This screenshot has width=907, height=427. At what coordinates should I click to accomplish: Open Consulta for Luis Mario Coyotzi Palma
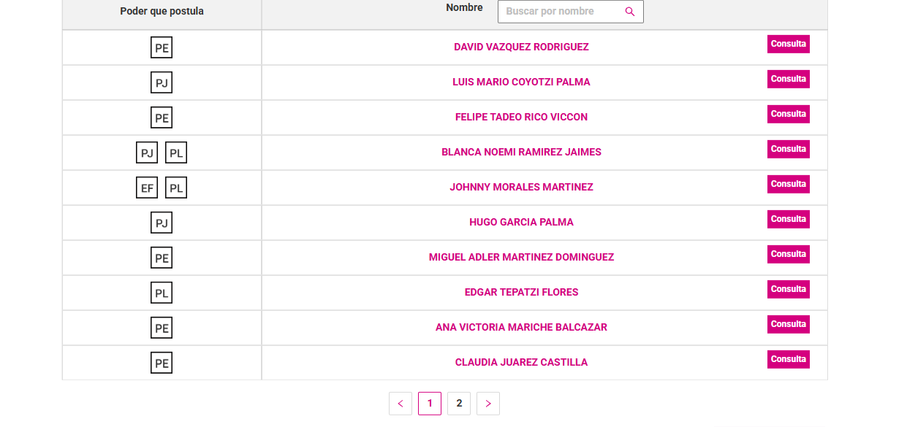click(x=789, y=79)
